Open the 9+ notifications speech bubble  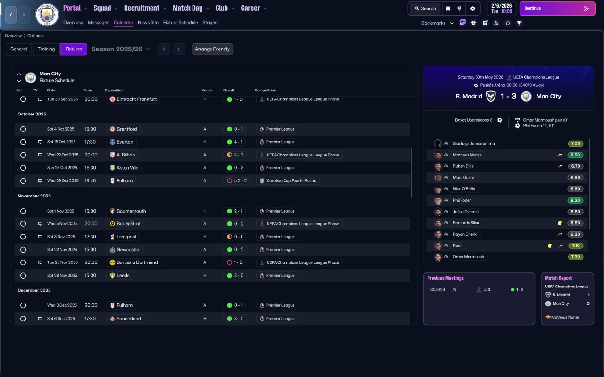462,23
